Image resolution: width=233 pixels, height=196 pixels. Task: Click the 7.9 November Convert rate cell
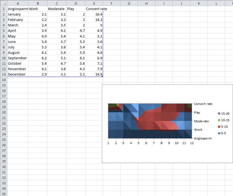pyautogui.click(x=94, y=69)
